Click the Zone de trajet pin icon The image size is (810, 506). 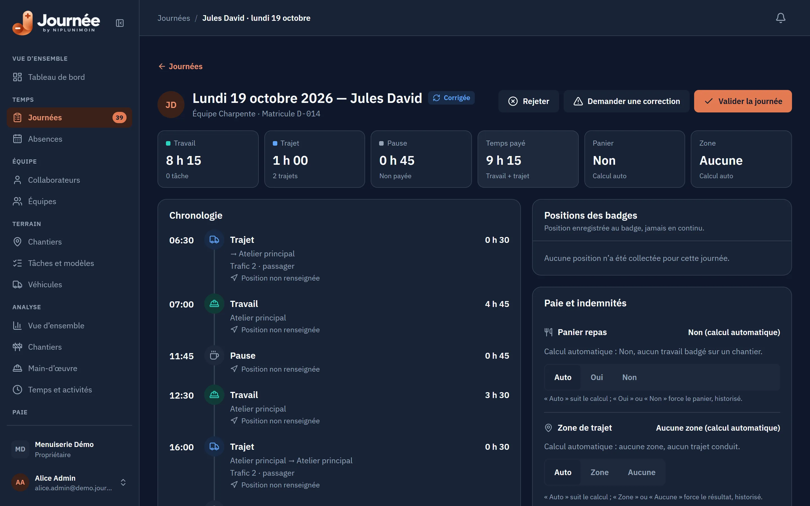pos(548,428)
